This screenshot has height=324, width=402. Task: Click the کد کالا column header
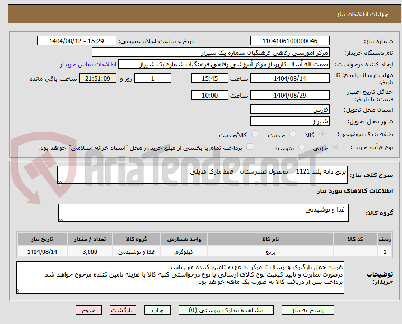[355, 239]
